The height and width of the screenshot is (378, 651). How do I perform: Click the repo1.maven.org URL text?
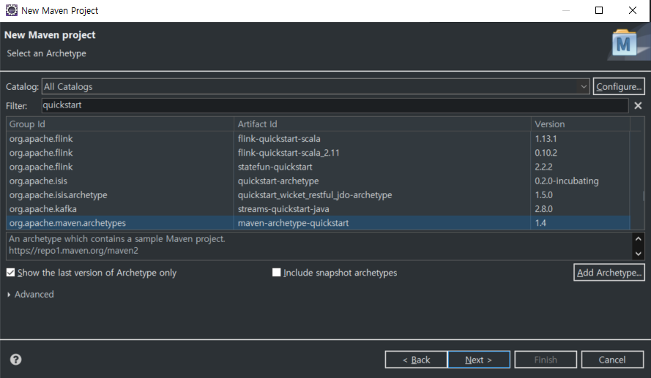pyautogui.click(x=73, y=250)
